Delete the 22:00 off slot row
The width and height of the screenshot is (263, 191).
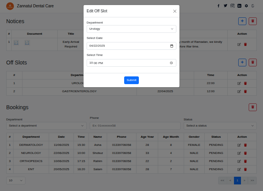[x=245, y=83]
